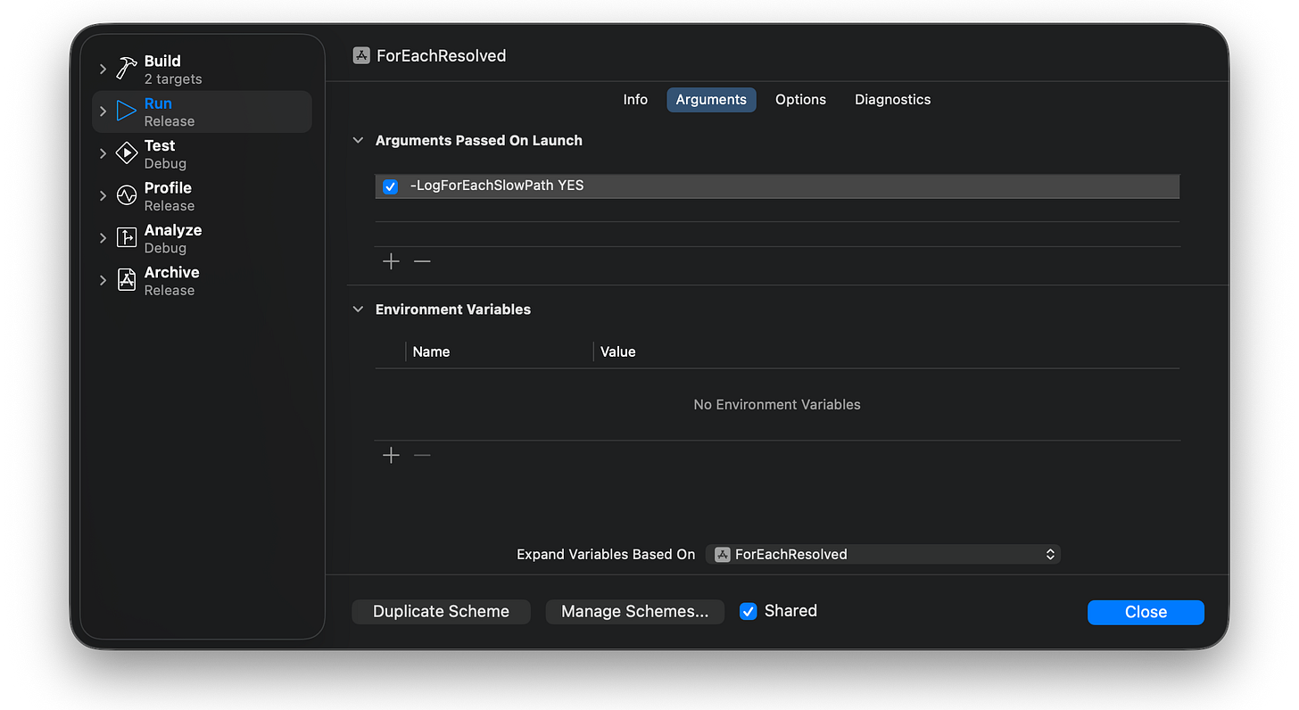The image size is (1299, 710).
Task: Expand the Build action chevron
Action: (103, 69)
